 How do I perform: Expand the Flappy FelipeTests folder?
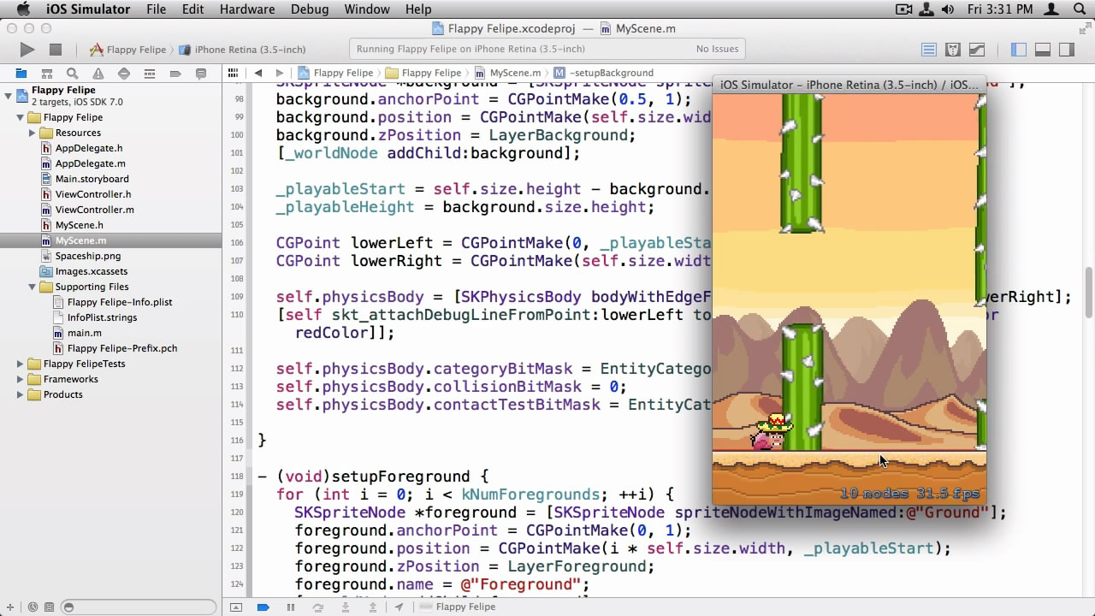coord(21,364)
